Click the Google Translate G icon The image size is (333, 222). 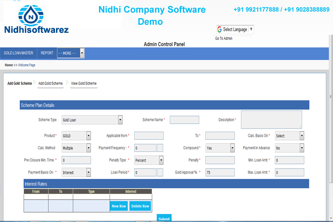219,29
